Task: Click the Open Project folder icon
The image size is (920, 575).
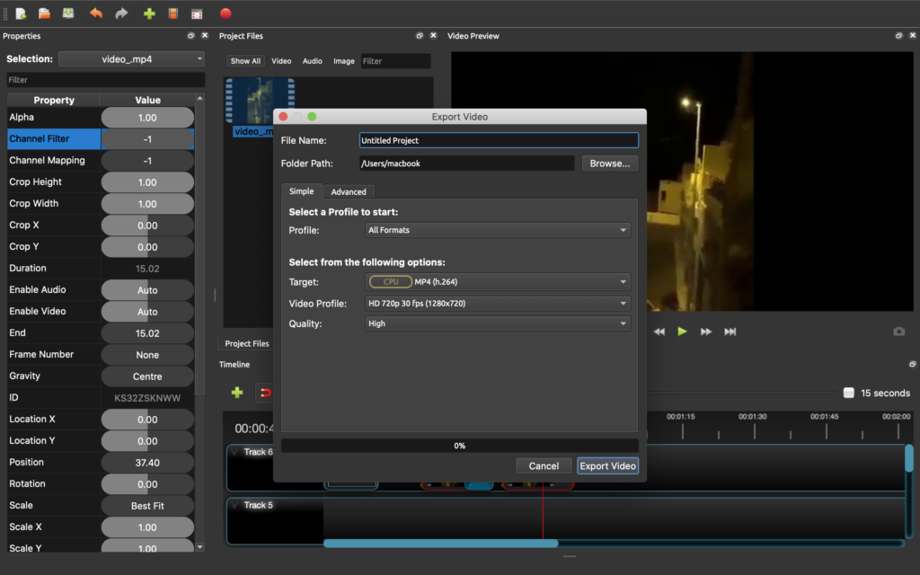Action: (x=44, y=13)
